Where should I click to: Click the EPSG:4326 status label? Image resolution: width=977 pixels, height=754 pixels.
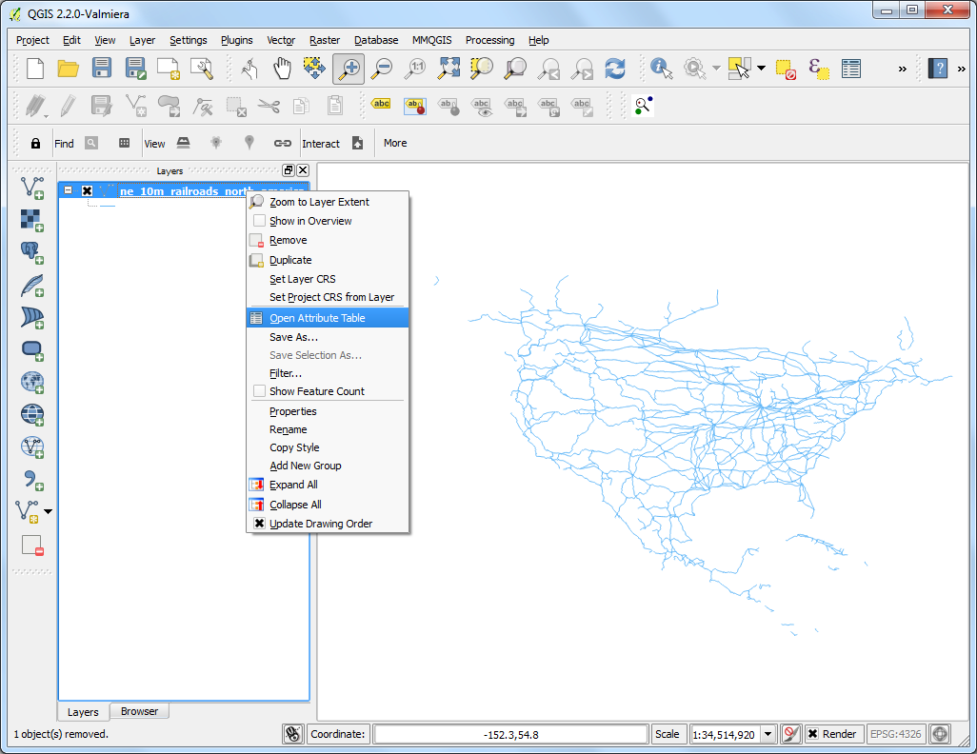[x=895, y=734]
